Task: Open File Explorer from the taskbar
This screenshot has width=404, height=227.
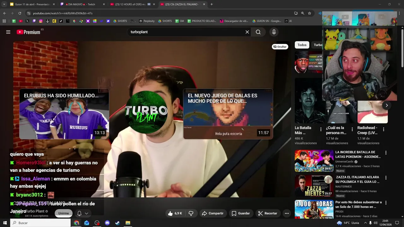Action: click(x=128, y=223)
